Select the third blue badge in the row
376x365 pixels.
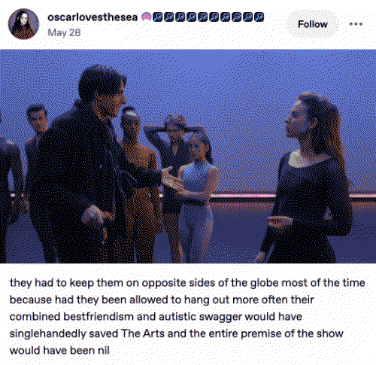180,17
